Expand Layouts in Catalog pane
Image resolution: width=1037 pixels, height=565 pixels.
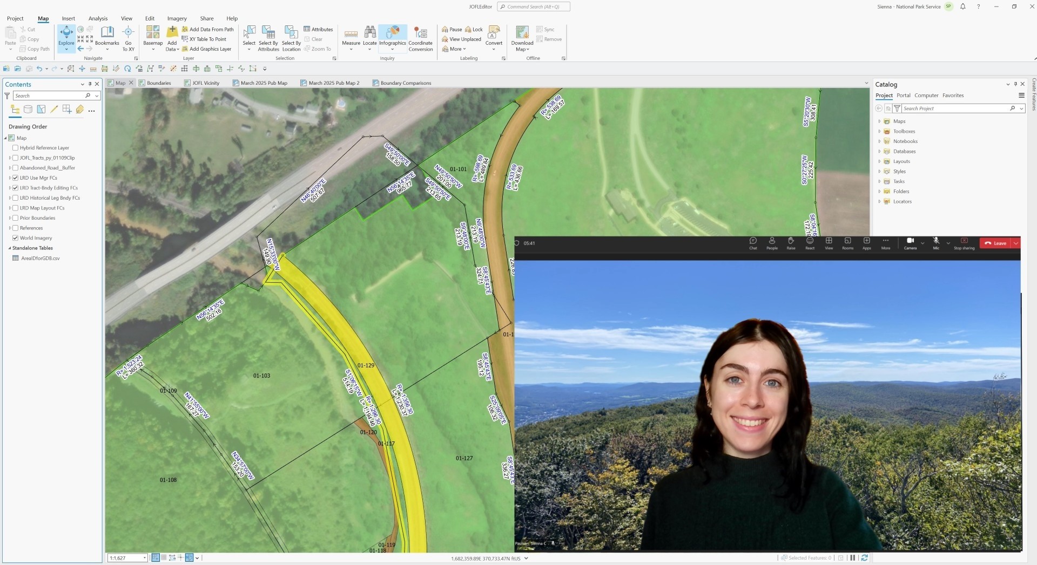[879, 161]
